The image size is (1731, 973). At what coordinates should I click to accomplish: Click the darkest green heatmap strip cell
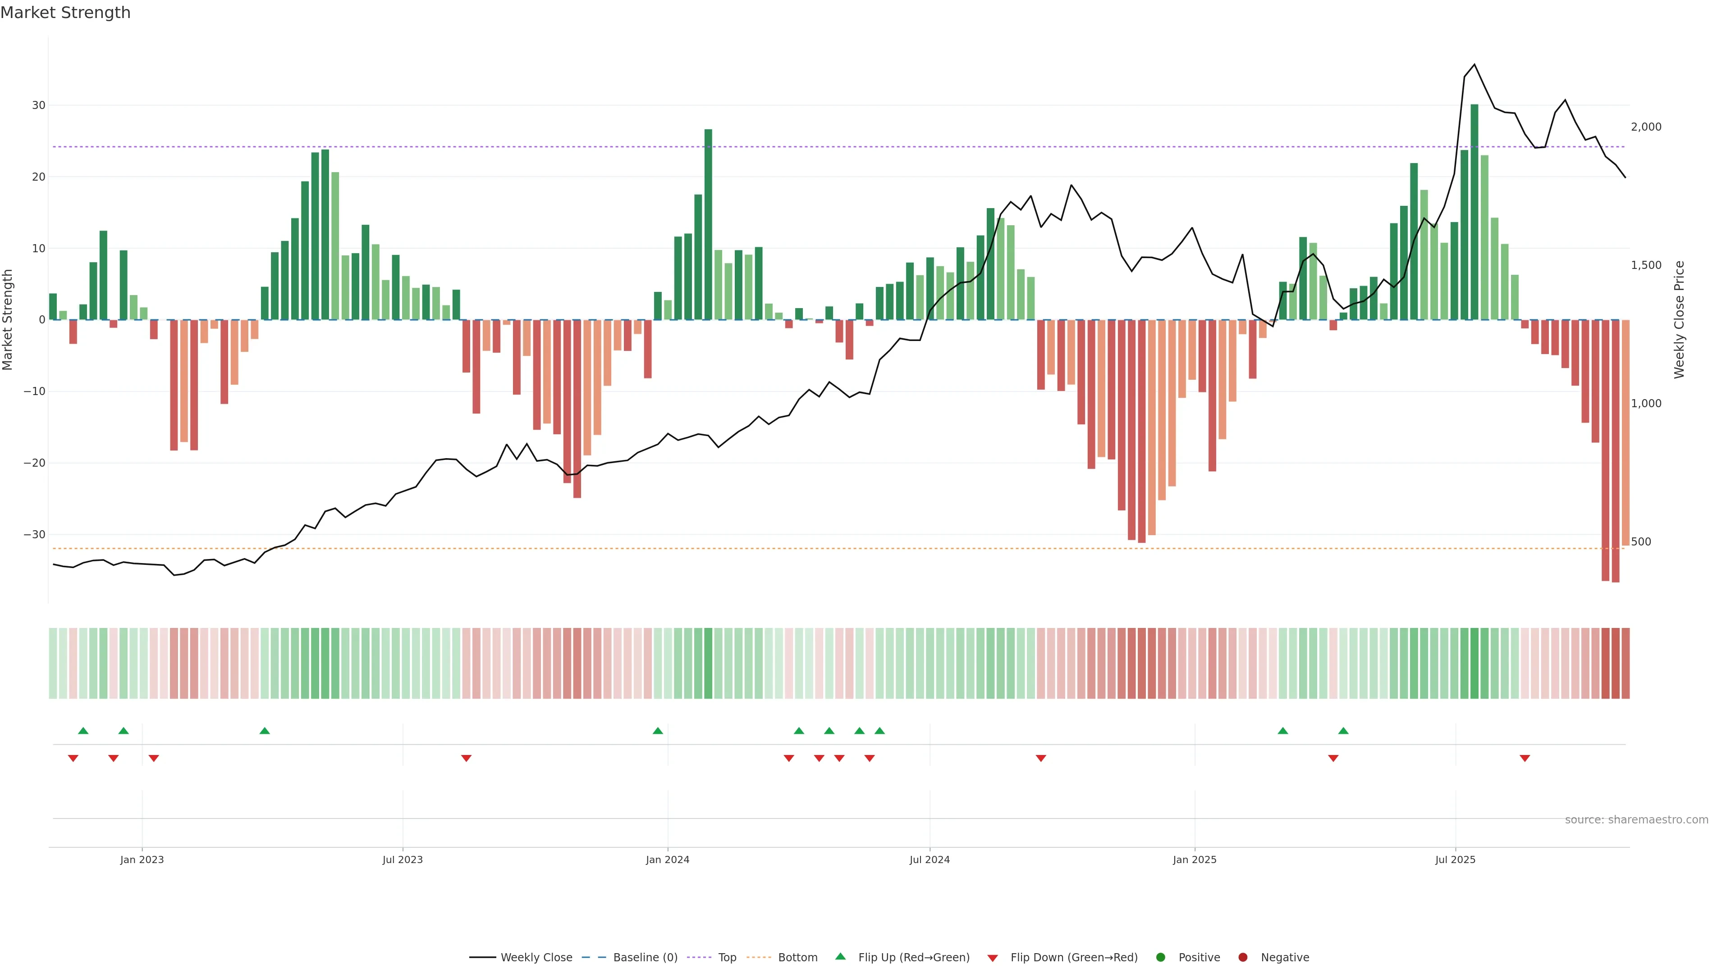1475,663
